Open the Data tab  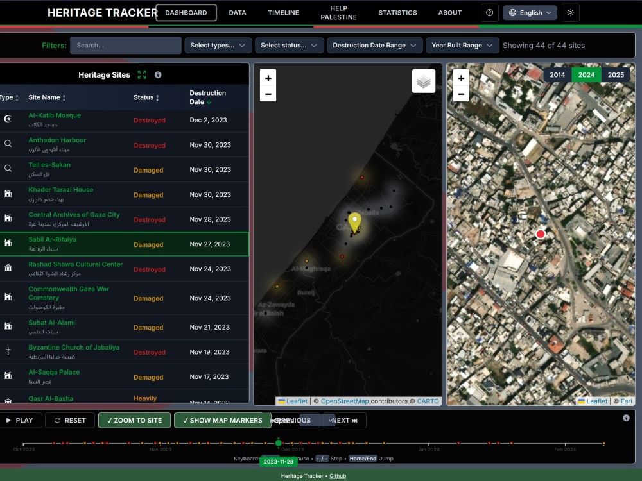(x=238, y=13)
